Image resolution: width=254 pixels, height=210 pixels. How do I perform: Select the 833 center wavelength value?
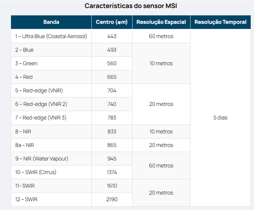(x=112, y=131)
